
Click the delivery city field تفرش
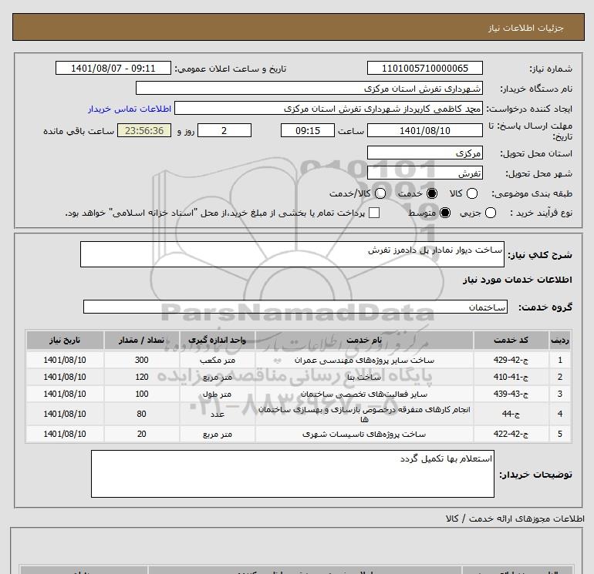click(424, 173)
